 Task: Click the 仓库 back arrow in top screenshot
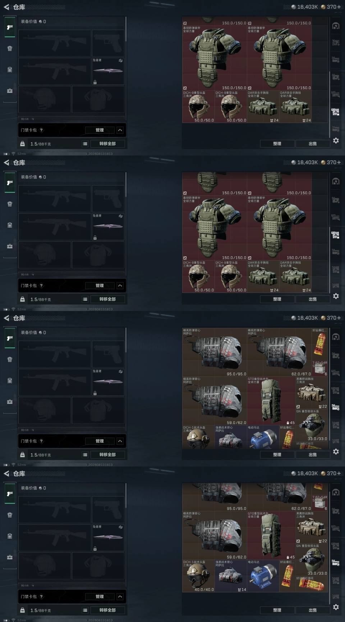[6, 7]
